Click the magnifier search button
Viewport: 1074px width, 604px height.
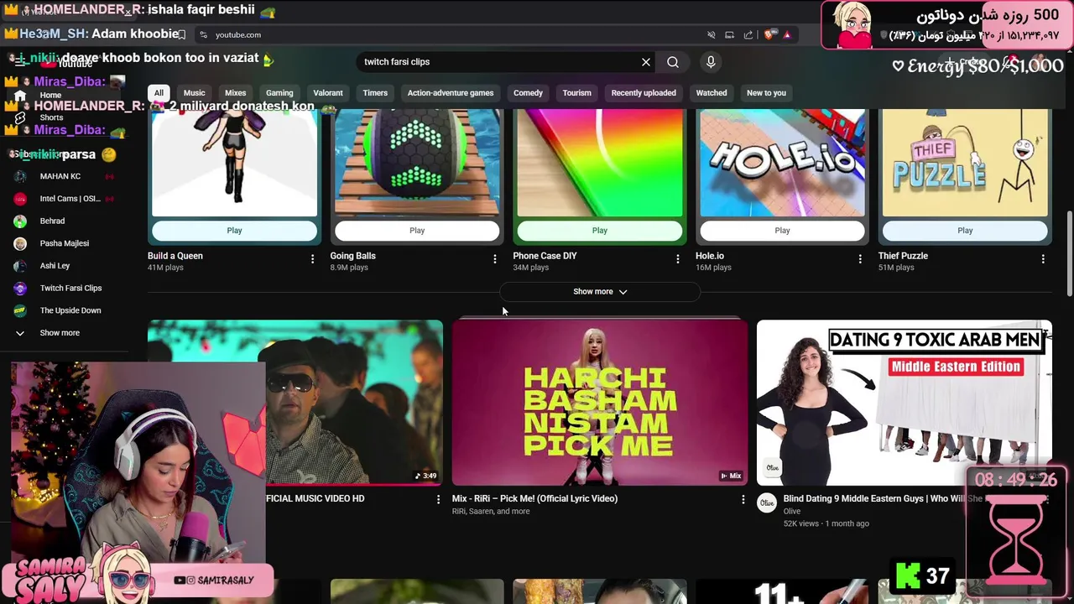click(x=673, y=62)
